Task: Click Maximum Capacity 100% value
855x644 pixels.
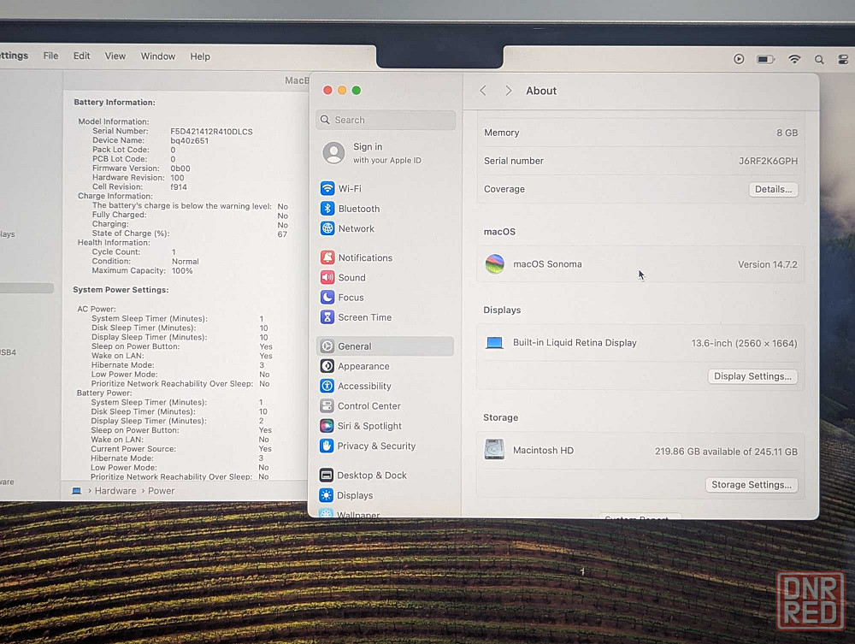Action: [x=182, y=270]
